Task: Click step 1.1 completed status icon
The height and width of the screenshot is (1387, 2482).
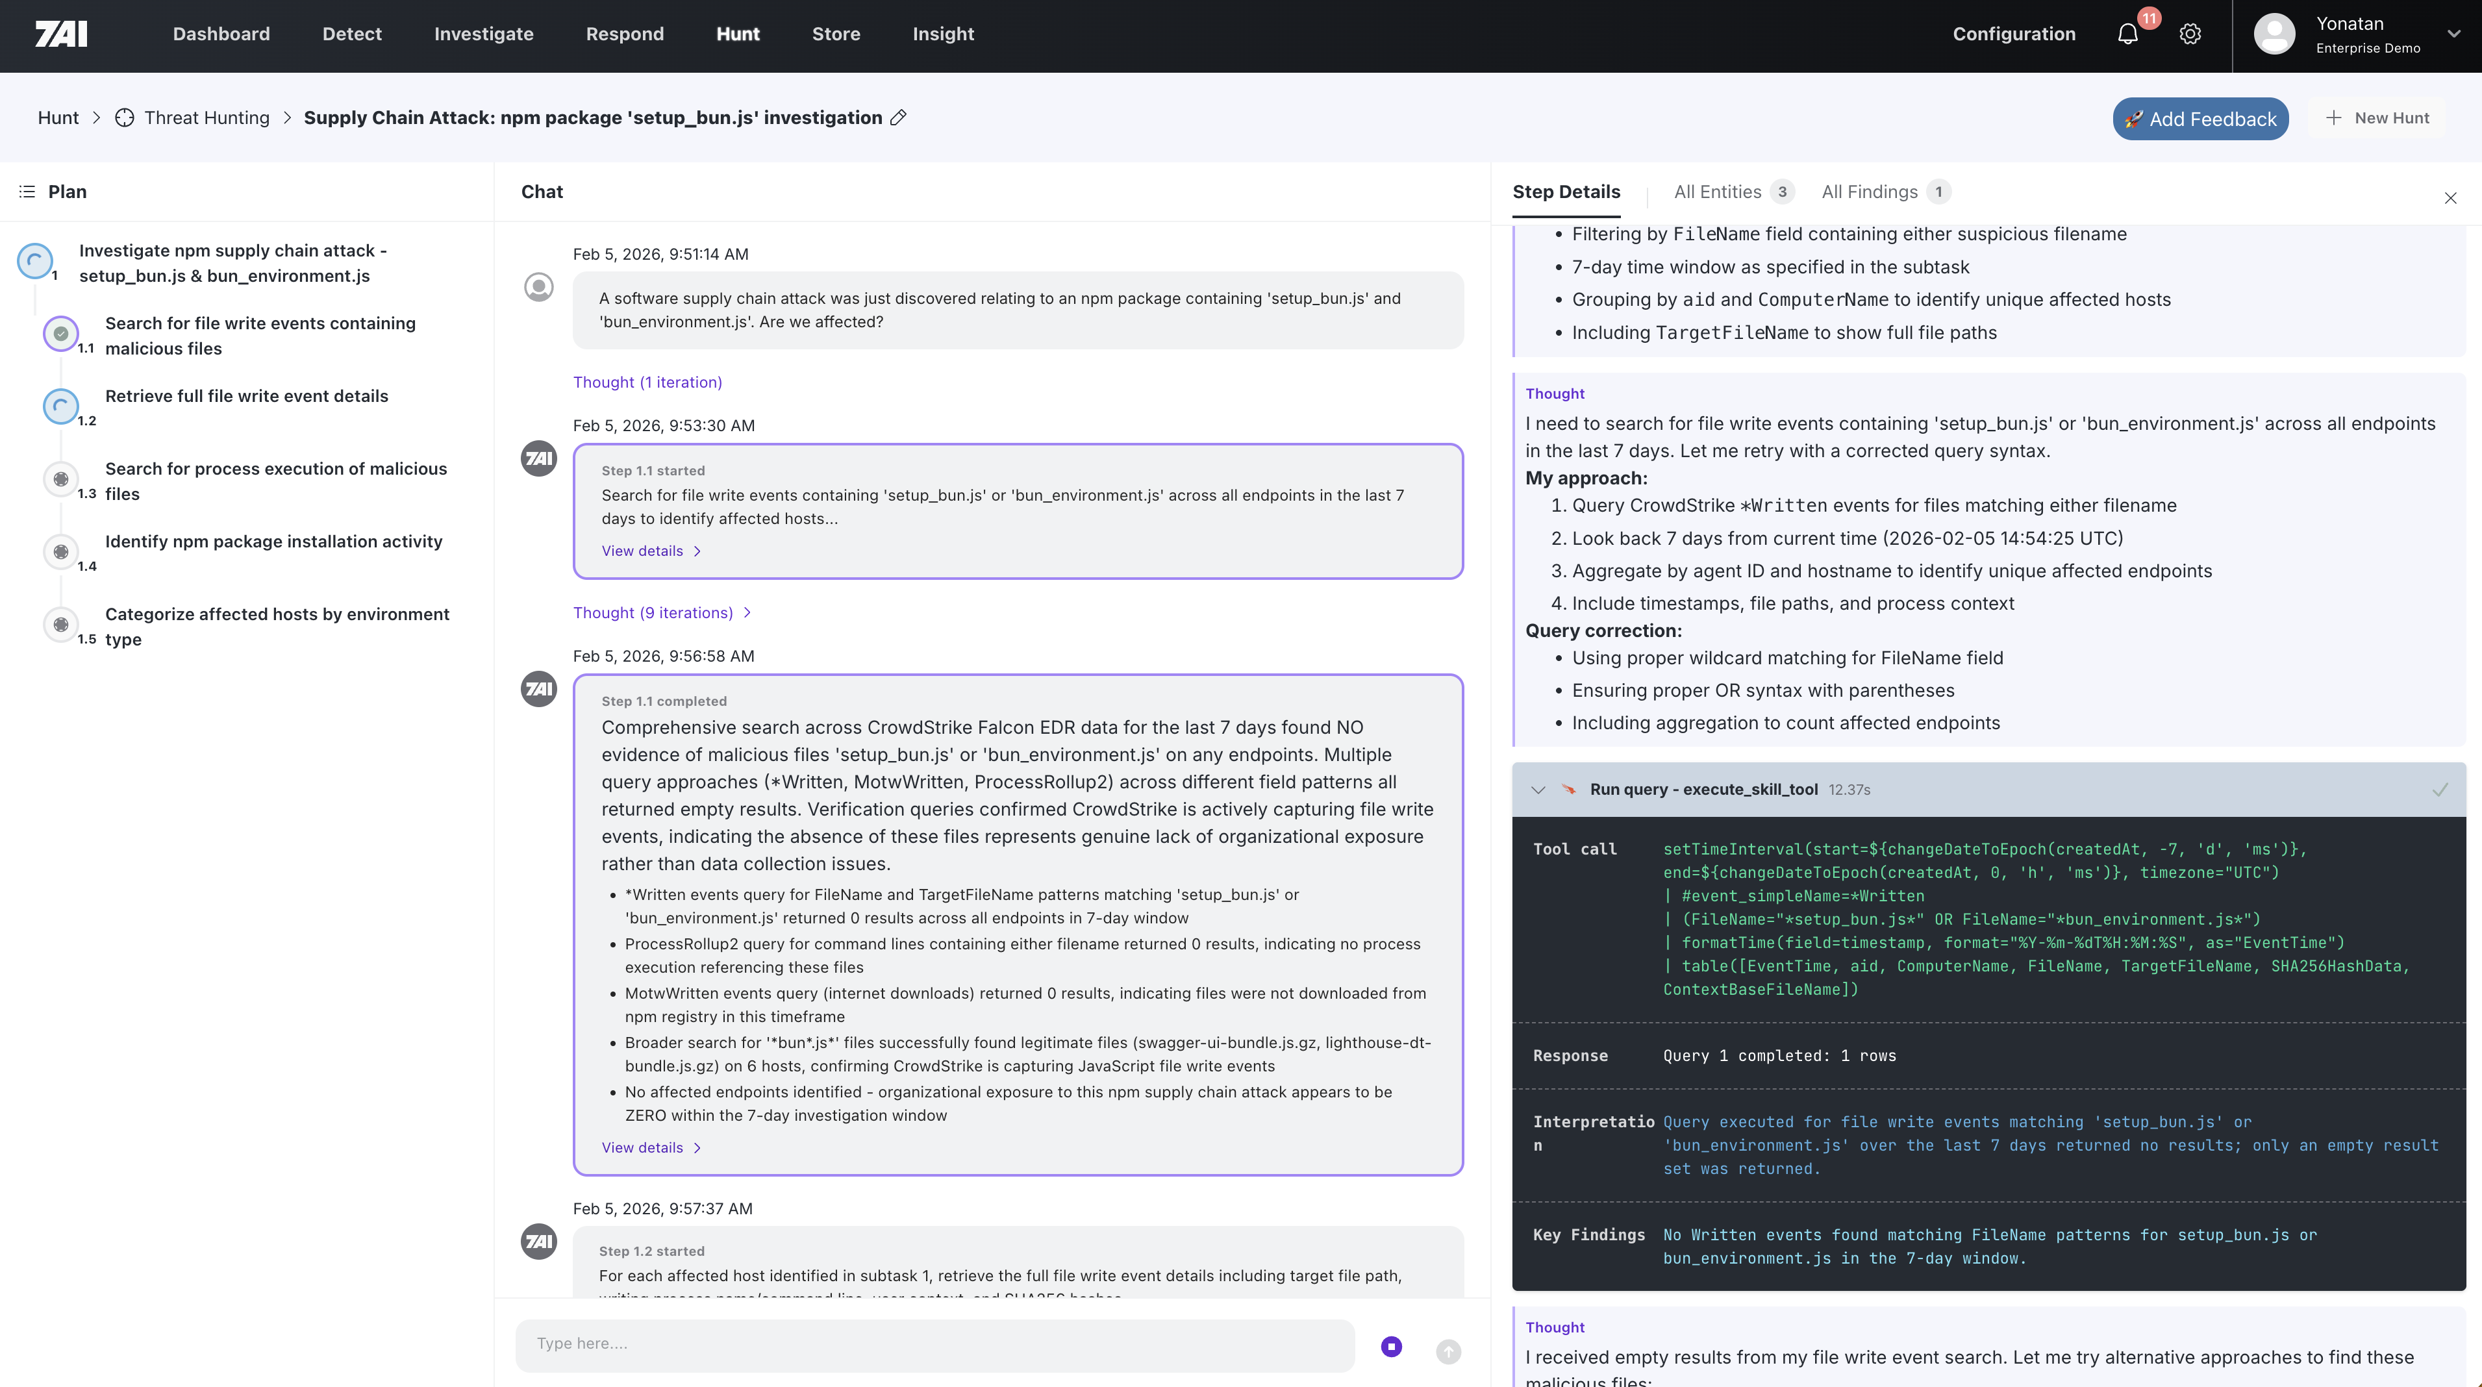Action: 60,333
